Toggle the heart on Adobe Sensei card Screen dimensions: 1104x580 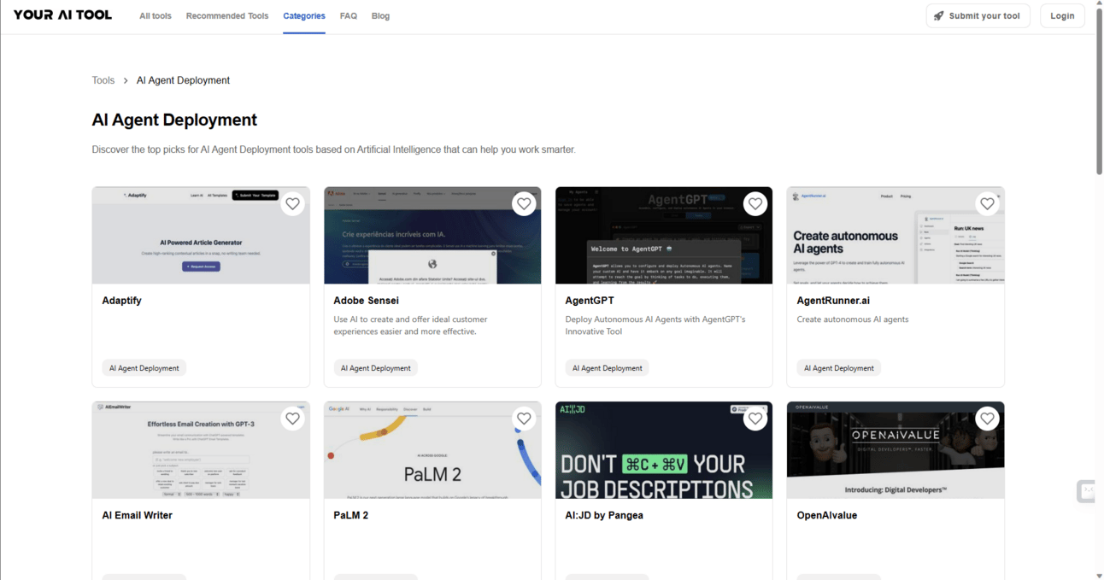[524, 203]
